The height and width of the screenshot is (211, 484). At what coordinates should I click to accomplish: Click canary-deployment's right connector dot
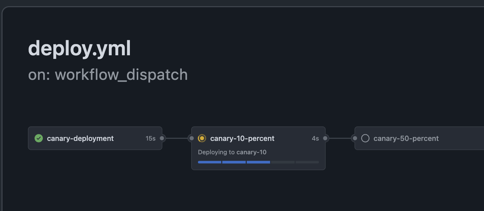coord(162,138)
